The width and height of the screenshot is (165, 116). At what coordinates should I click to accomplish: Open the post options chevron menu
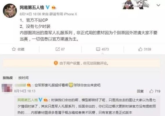pyautogui.click(x=158, y=5)
